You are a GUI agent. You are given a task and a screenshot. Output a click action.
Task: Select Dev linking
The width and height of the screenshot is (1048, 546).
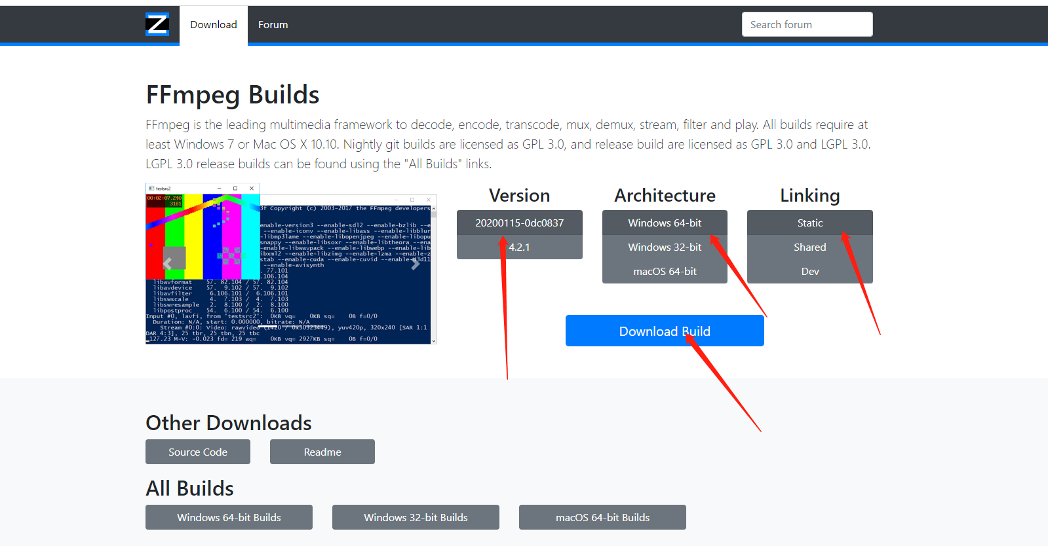(x=810, y=271)
